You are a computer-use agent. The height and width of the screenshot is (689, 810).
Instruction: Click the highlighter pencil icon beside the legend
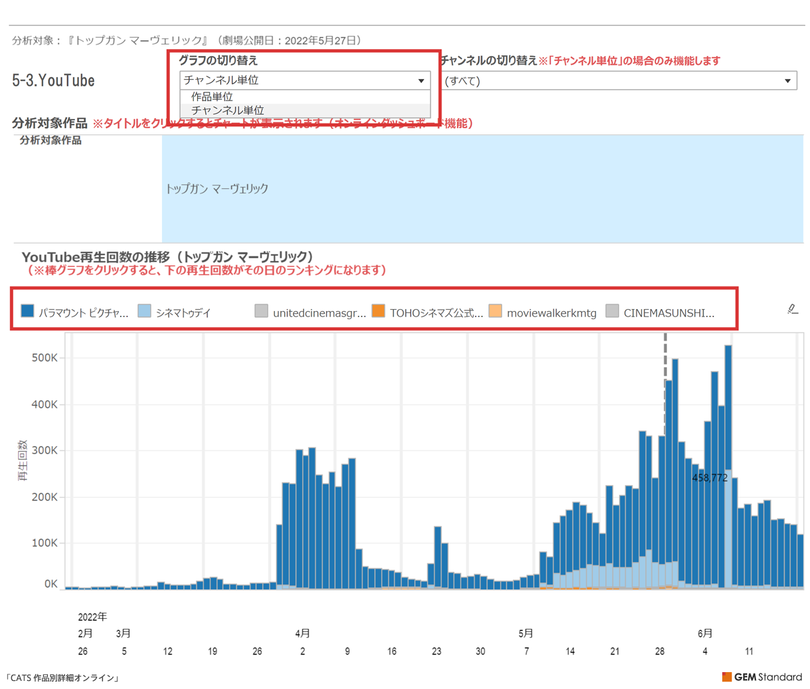tap(792, 309)
